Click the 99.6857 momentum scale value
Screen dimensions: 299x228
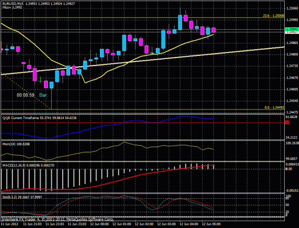tap(292, 159)
